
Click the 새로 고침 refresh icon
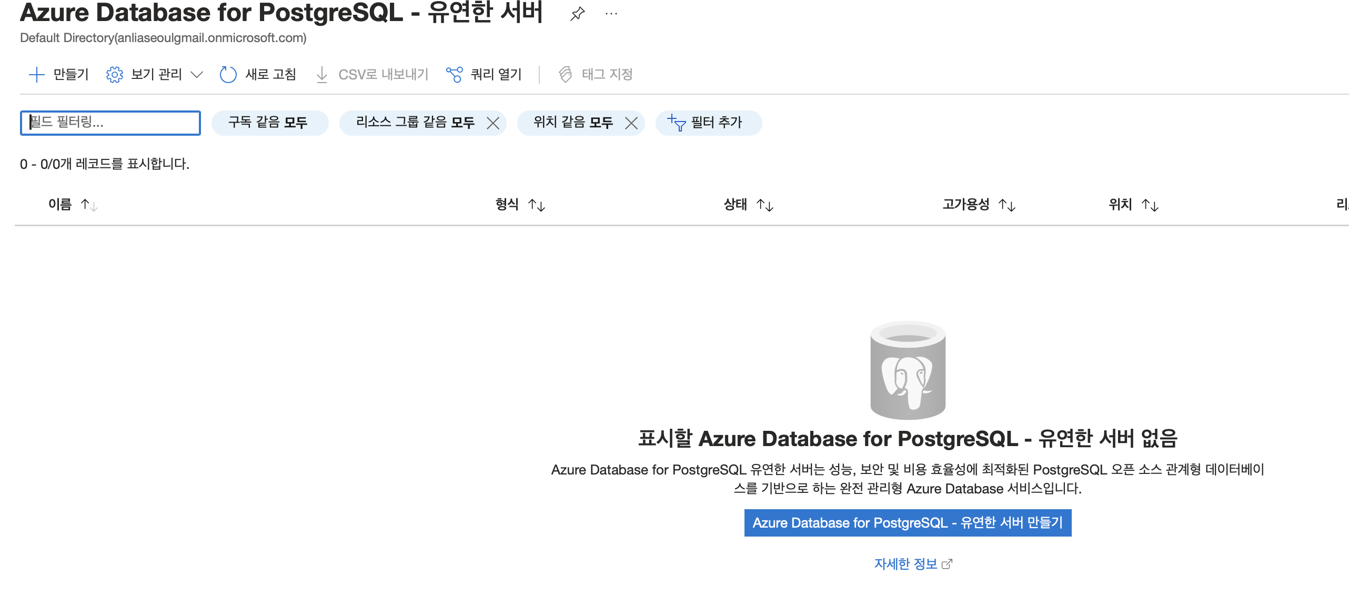pos(228,75)
